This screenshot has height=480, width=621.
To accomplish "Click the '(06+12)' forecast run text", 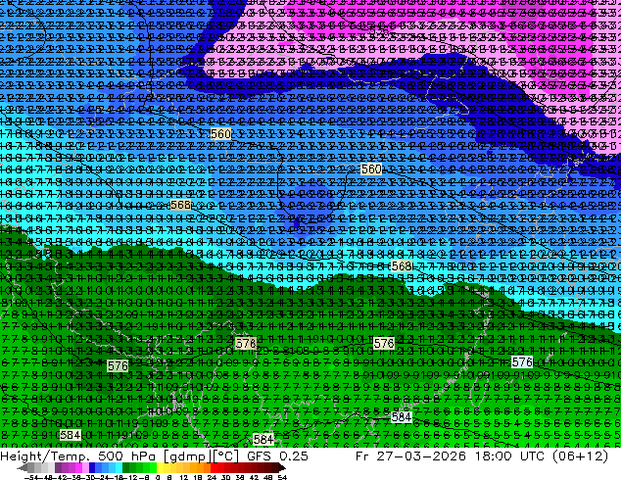I will [582, 456].
